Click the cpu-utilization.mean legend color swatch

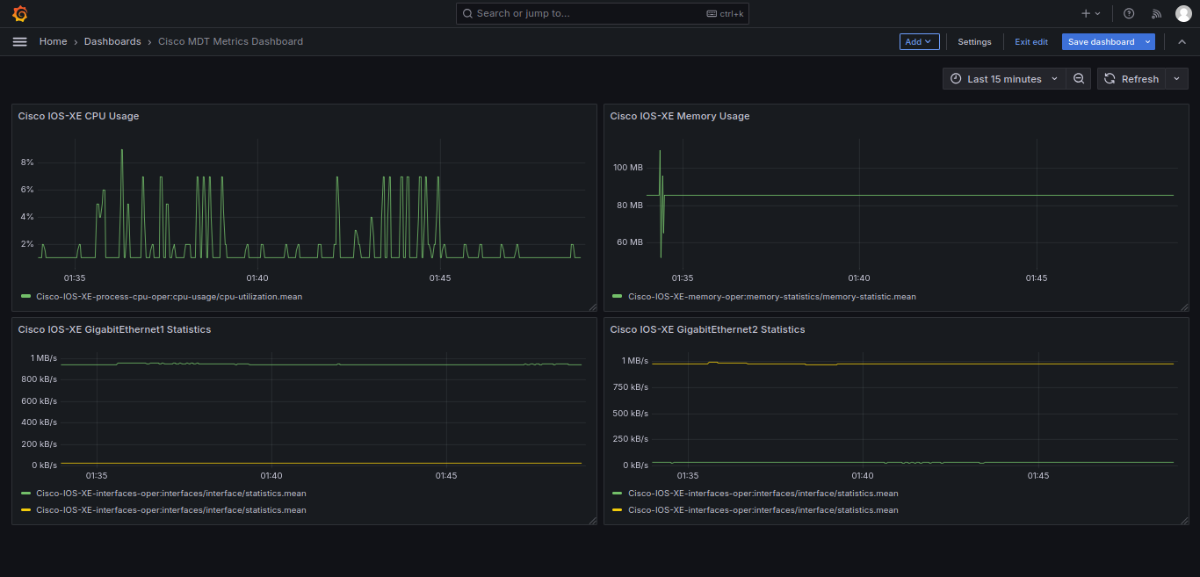tap(25, 297)
